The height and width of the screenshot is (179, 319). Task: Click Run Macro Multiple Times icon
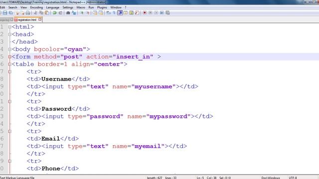pyautogui.click(x=161, y=13)
